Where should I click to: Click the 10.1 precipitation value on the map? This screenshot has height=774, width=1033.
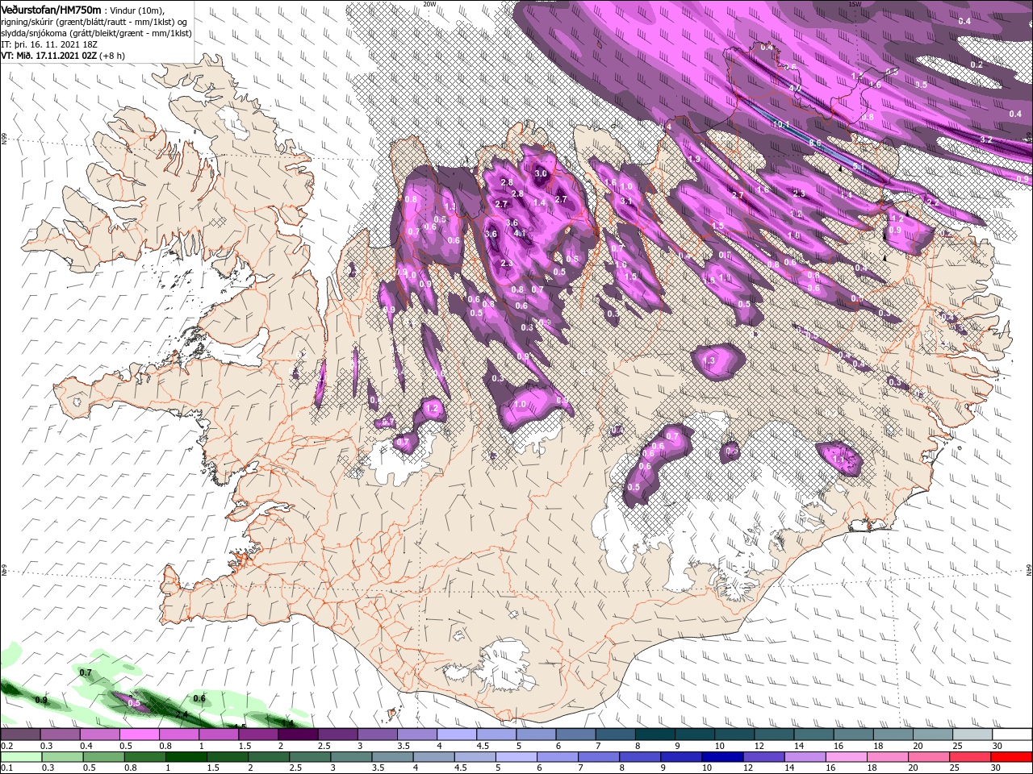click(x=780, y=125)
